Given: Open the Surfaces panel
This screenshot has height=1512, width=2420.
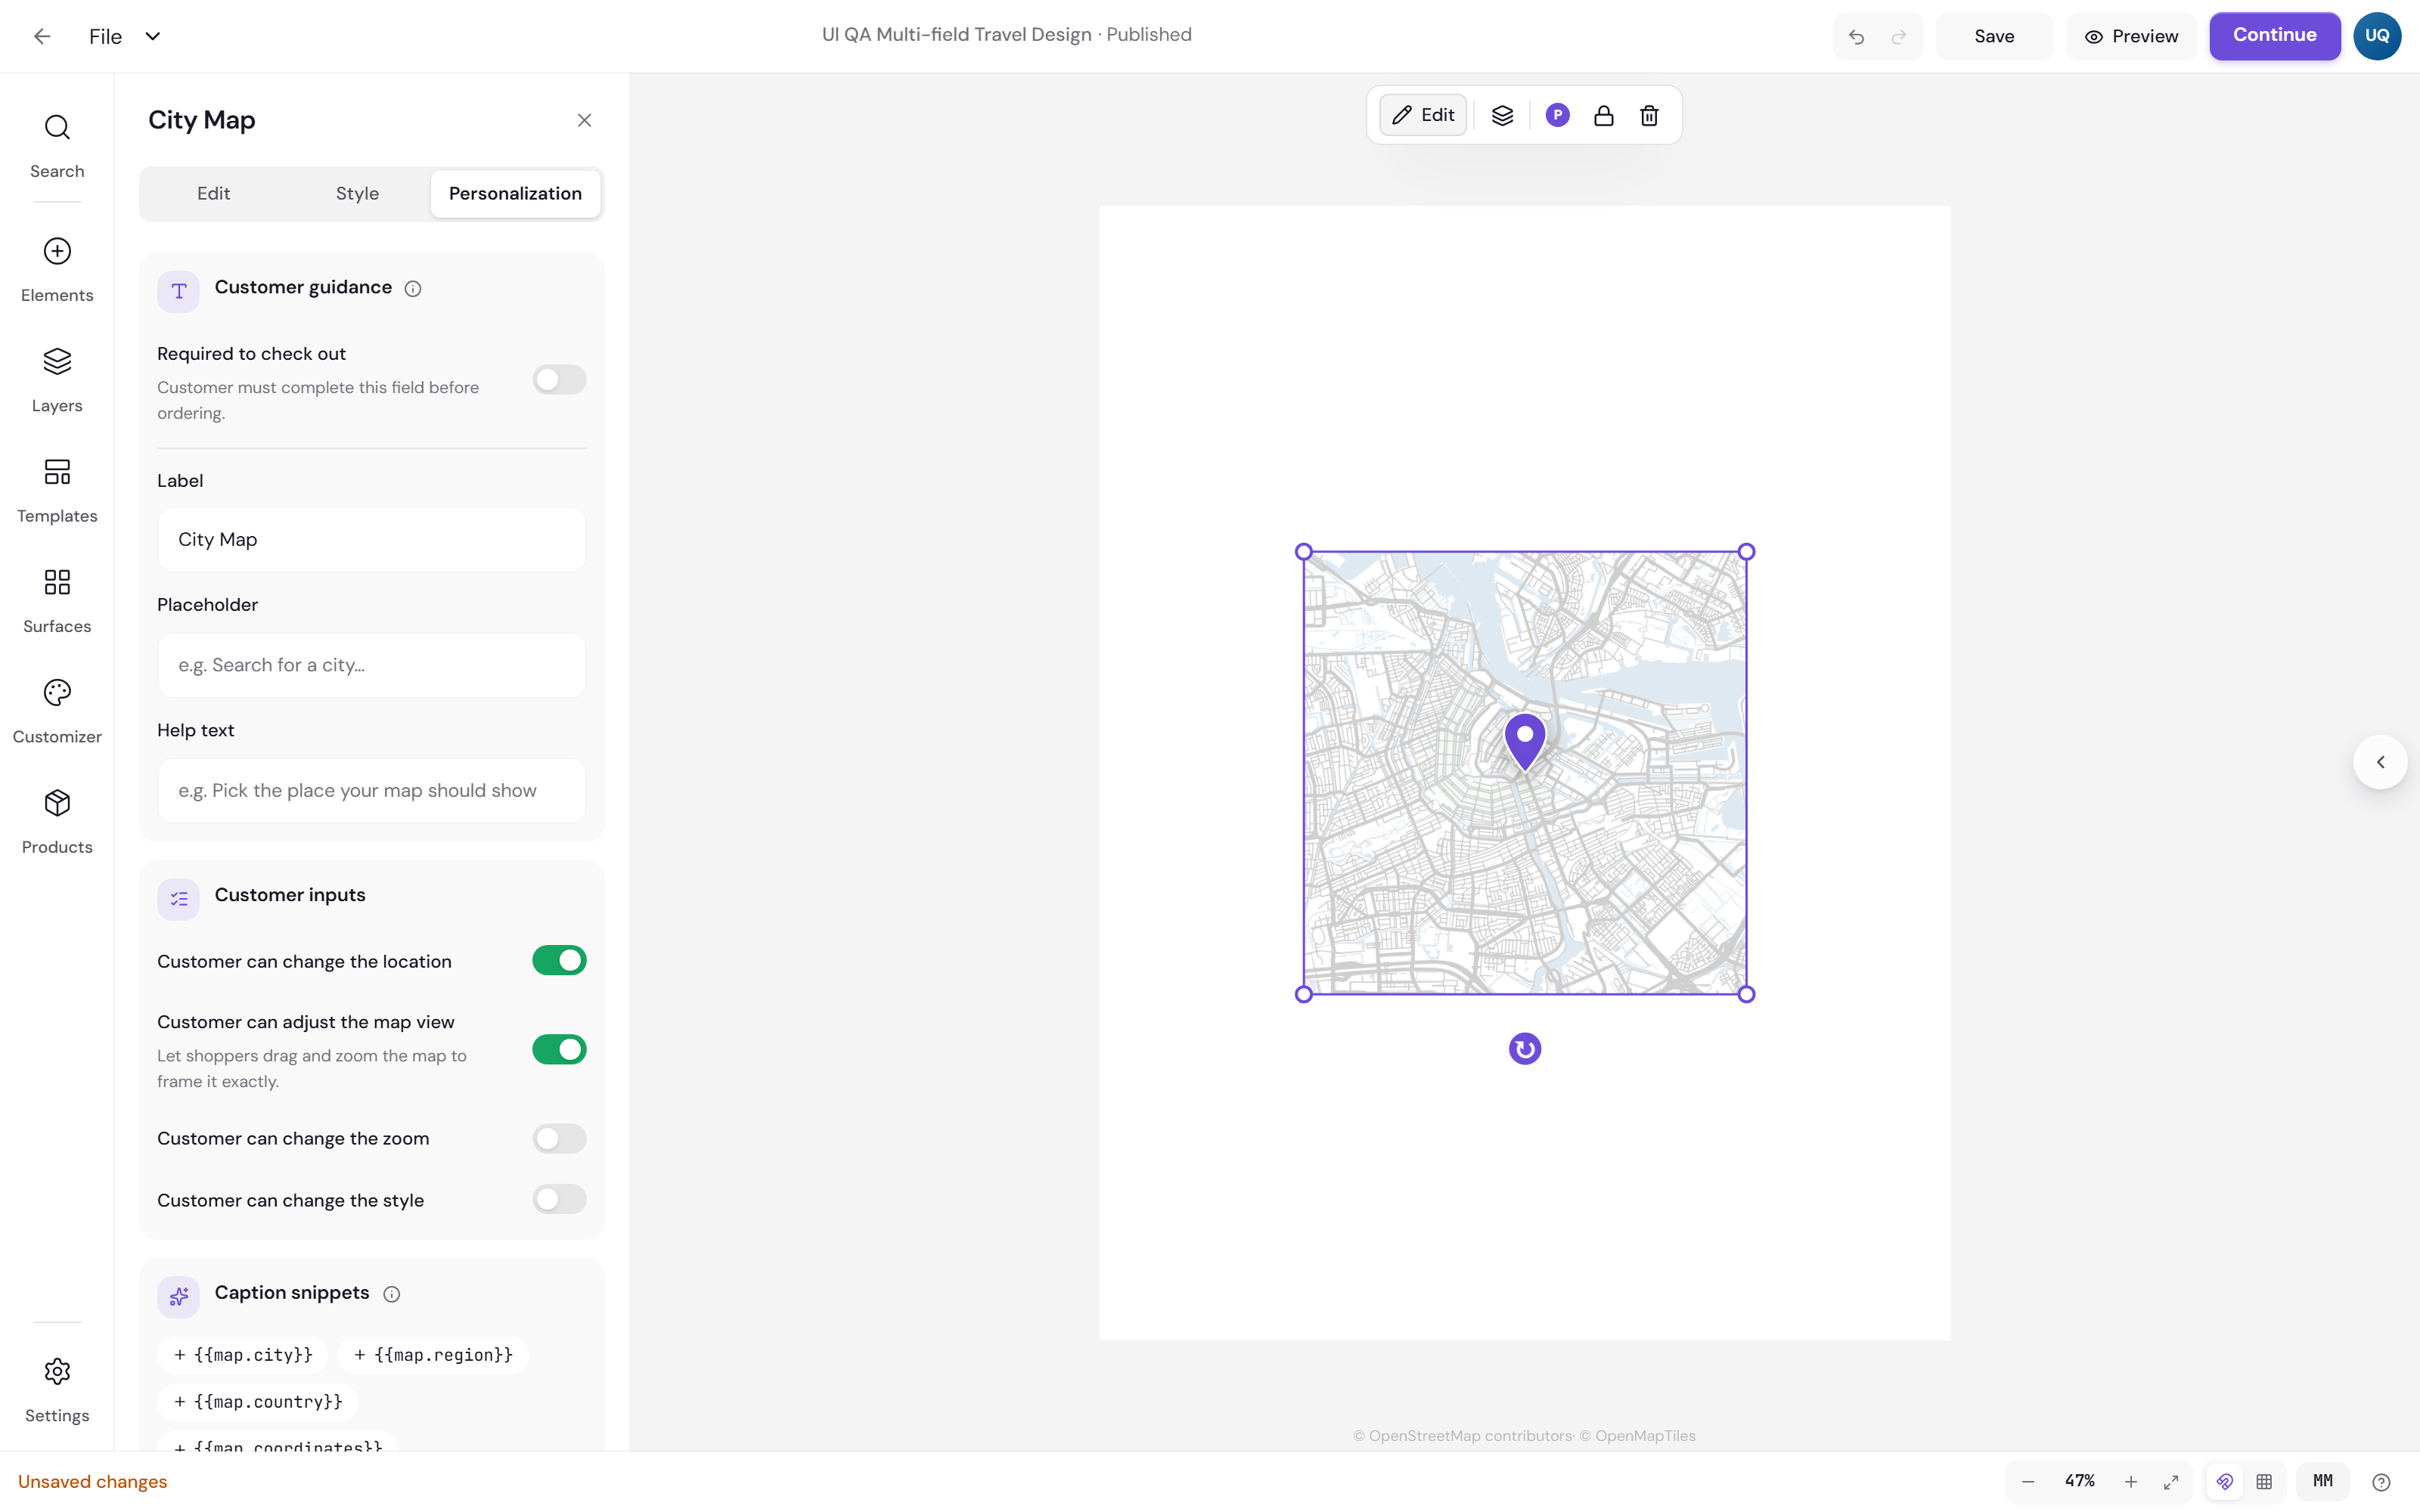Looking at the screenshot, I should click(x=57, y=600).
